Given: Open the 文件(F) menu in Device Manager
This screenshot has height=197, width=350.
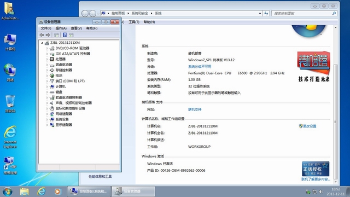Looking at the screenshot, I should pyautogui.click(x=46, y=28).
